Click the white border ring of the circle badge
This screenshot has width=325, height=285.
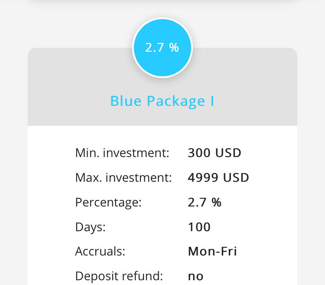pos(162,19)
